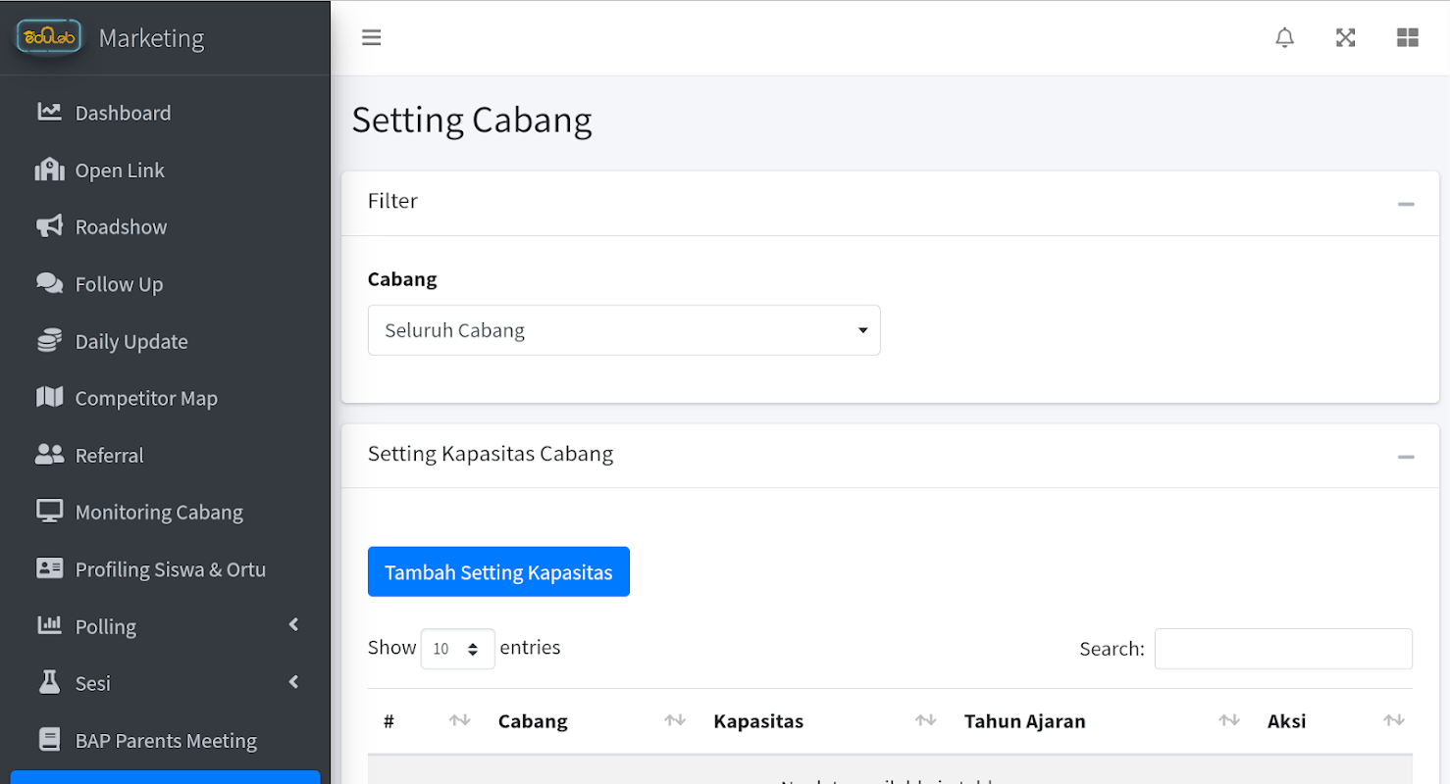Go to Follow Up in the sidebar
The height and width of the screenshot is (784, 1450).
(x=119, y=284)
